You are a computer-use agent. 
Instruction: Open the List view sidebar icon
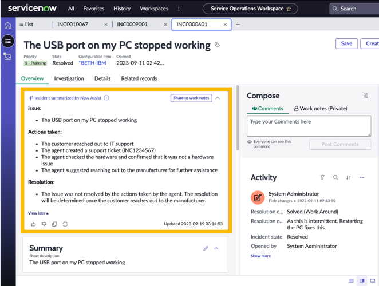click(x=8, y=41)
